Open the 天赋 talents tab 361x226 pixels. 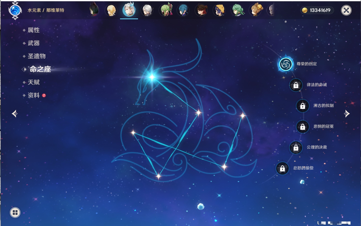[33, 82]
